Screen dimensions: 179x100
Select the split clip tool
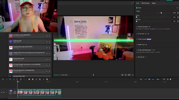coord(10,79)
